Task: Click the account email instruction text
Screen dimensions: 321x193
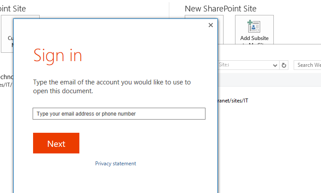Action: (112, 87)
